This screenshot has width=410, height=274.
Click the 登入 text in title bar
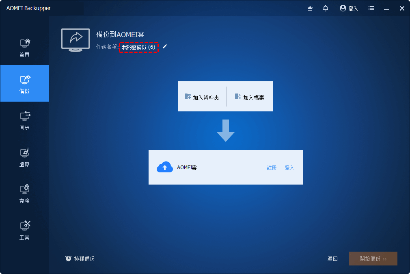(353, 9)
